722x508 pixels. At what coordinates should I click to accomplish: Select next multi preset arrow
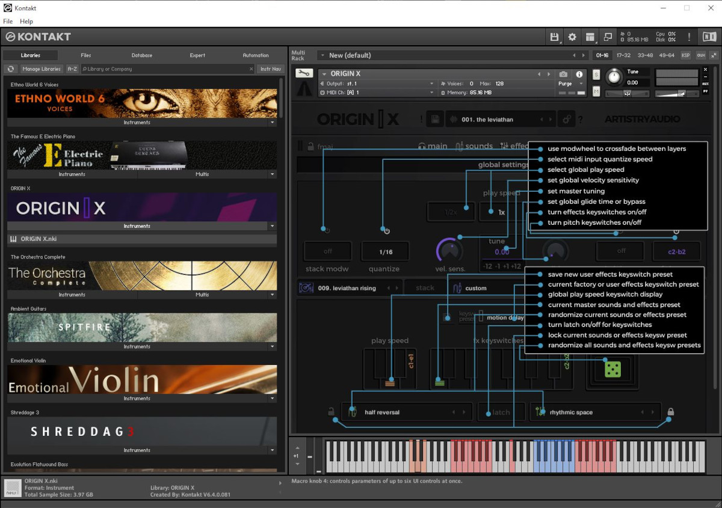tap(583, 55)
